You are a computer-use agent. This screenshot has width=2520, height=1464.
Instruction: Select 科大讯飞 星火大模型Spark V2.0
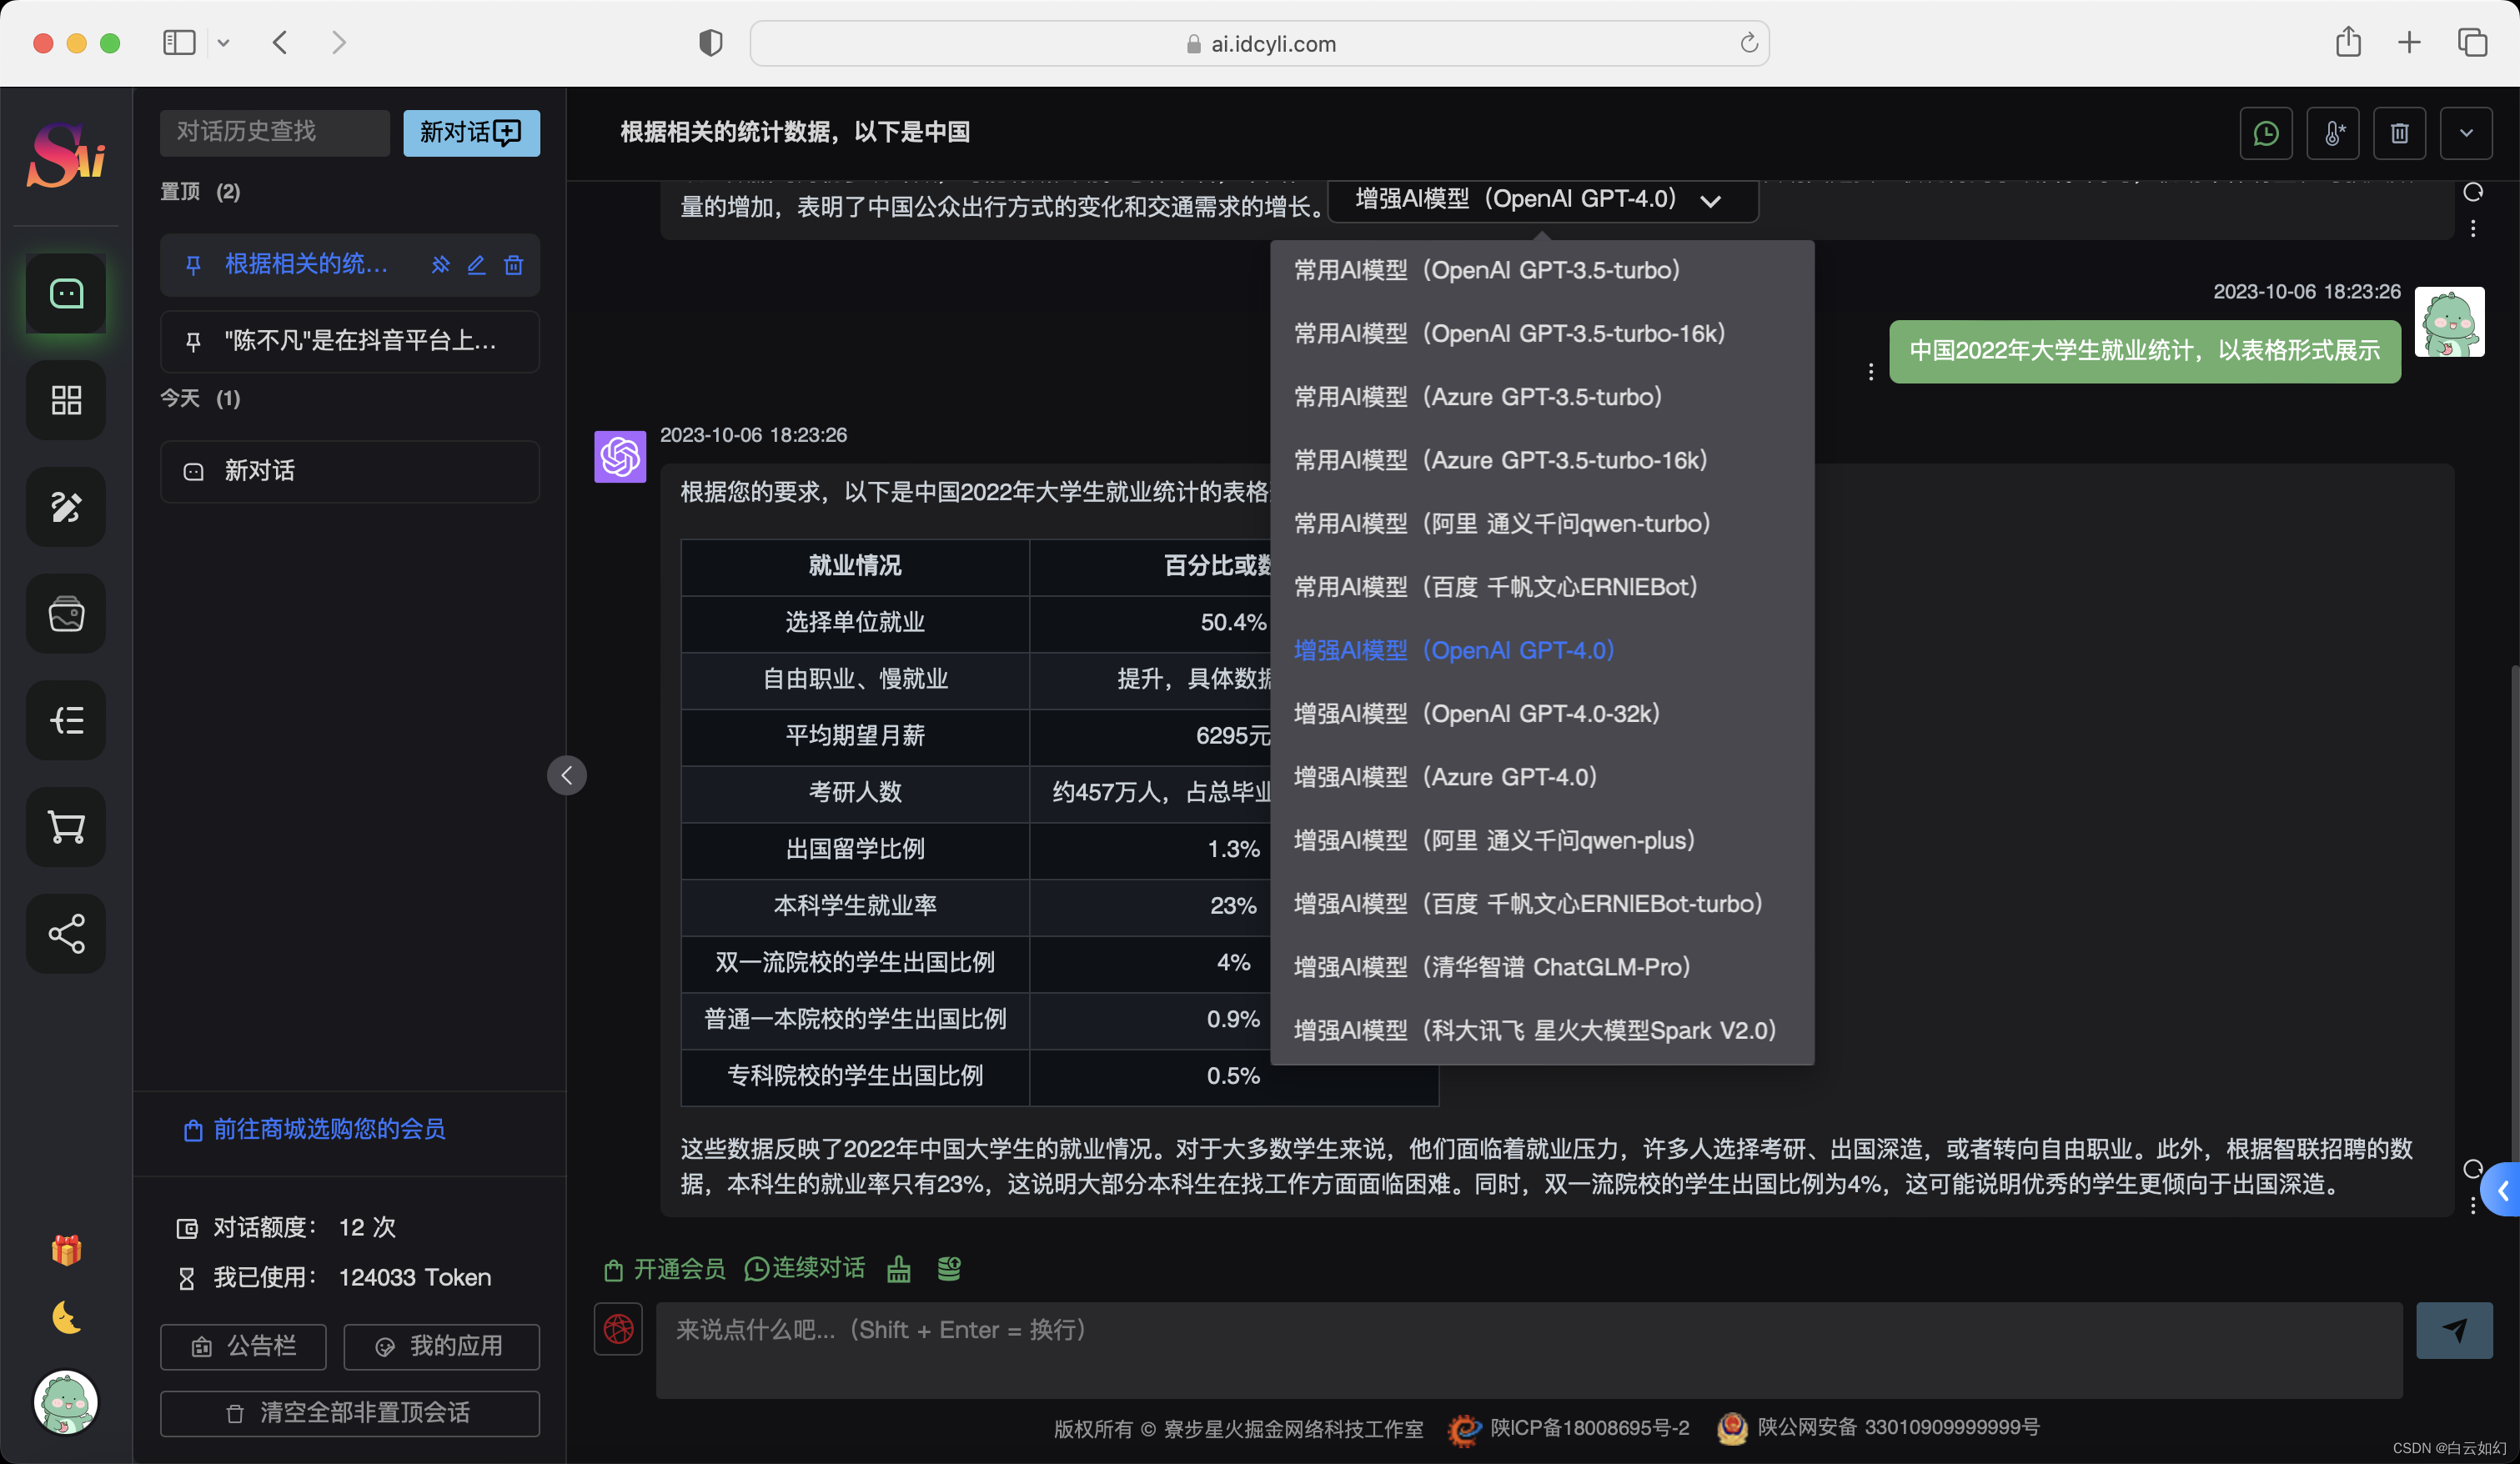(x=1542, y=1030)
